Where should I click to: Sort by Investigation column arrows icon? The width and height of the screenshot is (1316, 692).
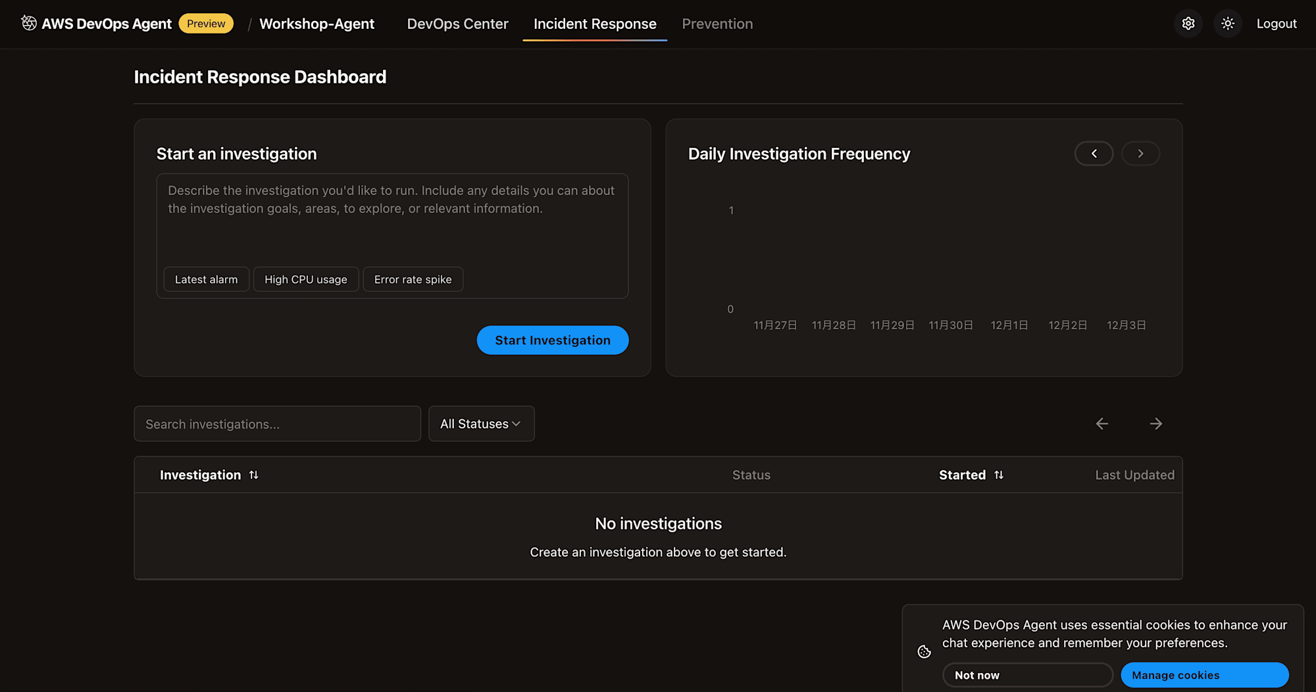coord(254,475)
